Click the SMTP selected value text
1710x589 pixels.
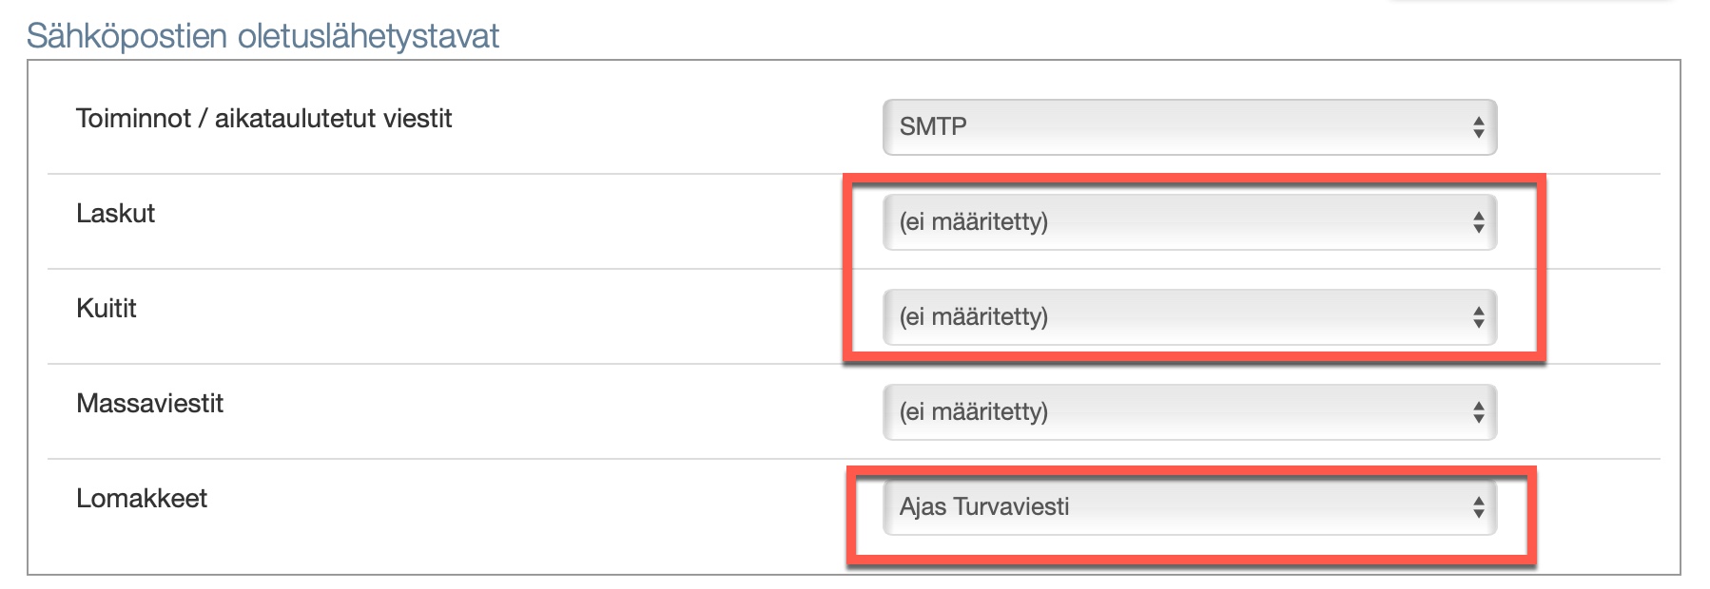pos(933,126)
